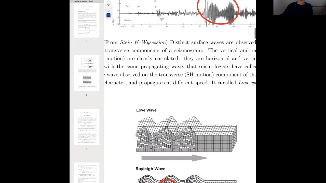Click the Love Wave block diagram
Viewport: 326px width, 183px height.
(186, 134)
